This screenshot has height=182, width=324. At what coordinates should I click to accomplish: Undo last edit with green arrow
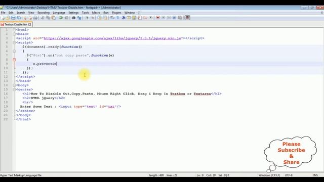[61, 18]
